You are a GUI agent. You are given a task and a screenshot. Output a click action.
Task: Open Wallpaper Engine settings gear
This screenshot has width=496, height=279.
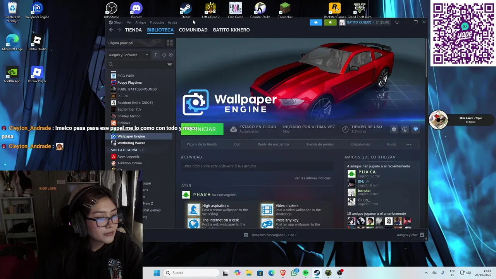(x=394, y=129)
